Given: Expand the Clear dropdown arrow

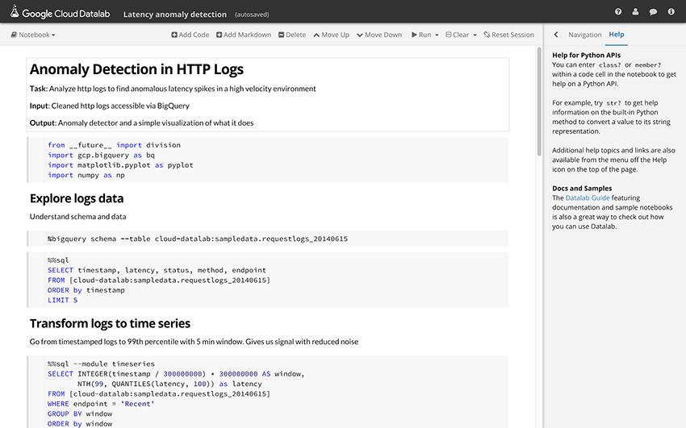Looking at the screenshot, I should (475, 35).
